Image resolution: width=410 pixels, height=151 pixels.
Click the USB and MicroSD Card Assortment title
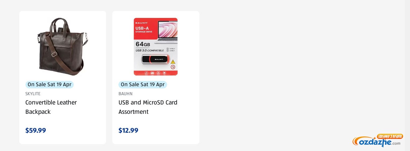[x=148, y=107]
